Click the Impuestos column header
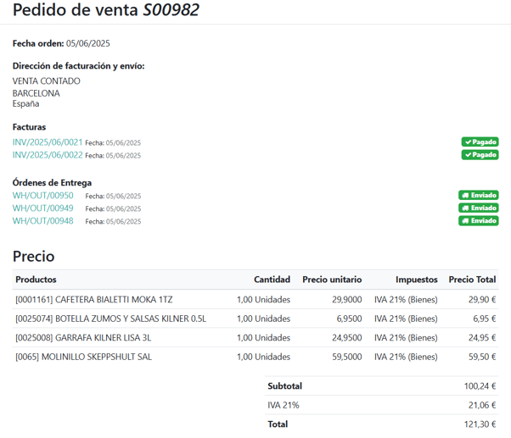The height and width of the screenshot is (438, 511). [416, 280]
